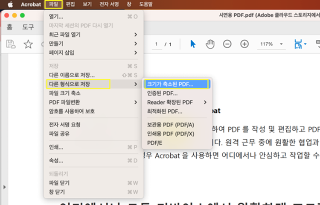This screenshot has width=320, height=205.
Task: Click the 파일 menu in menu bar
Action: tap(53, 4)
